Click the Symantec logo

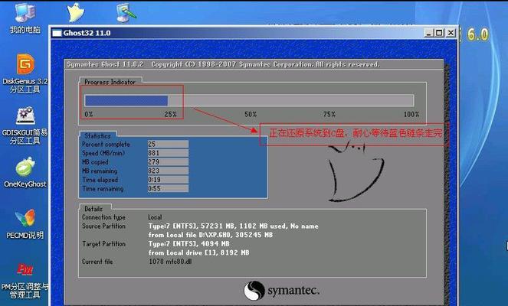pyautogui.click(x=281, y=290)
